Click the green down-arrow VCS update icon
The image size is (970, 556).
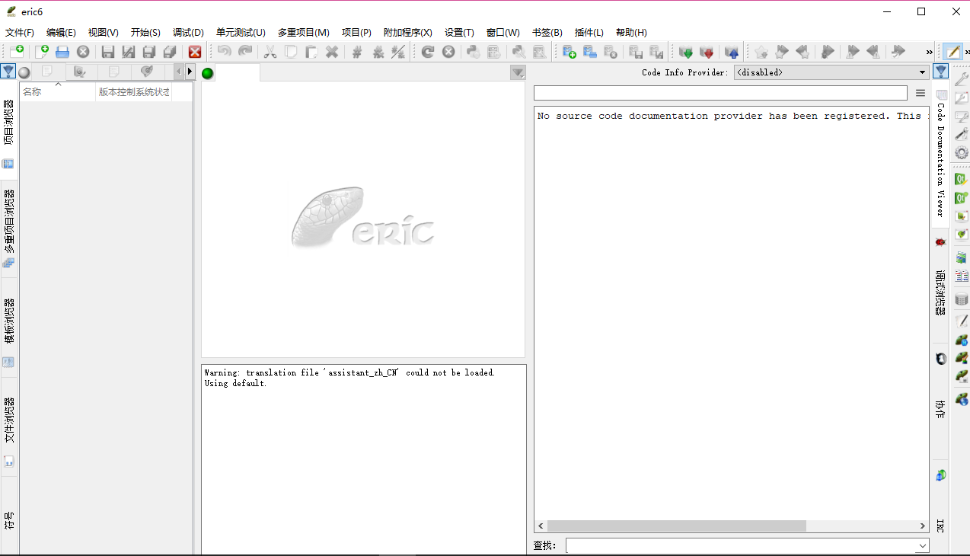pos(686,52)
